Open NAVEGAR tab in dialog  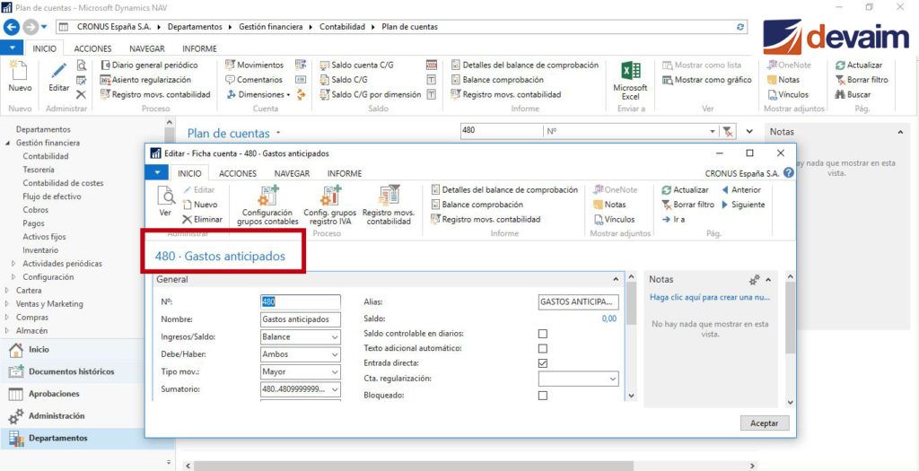coord(292,173)
